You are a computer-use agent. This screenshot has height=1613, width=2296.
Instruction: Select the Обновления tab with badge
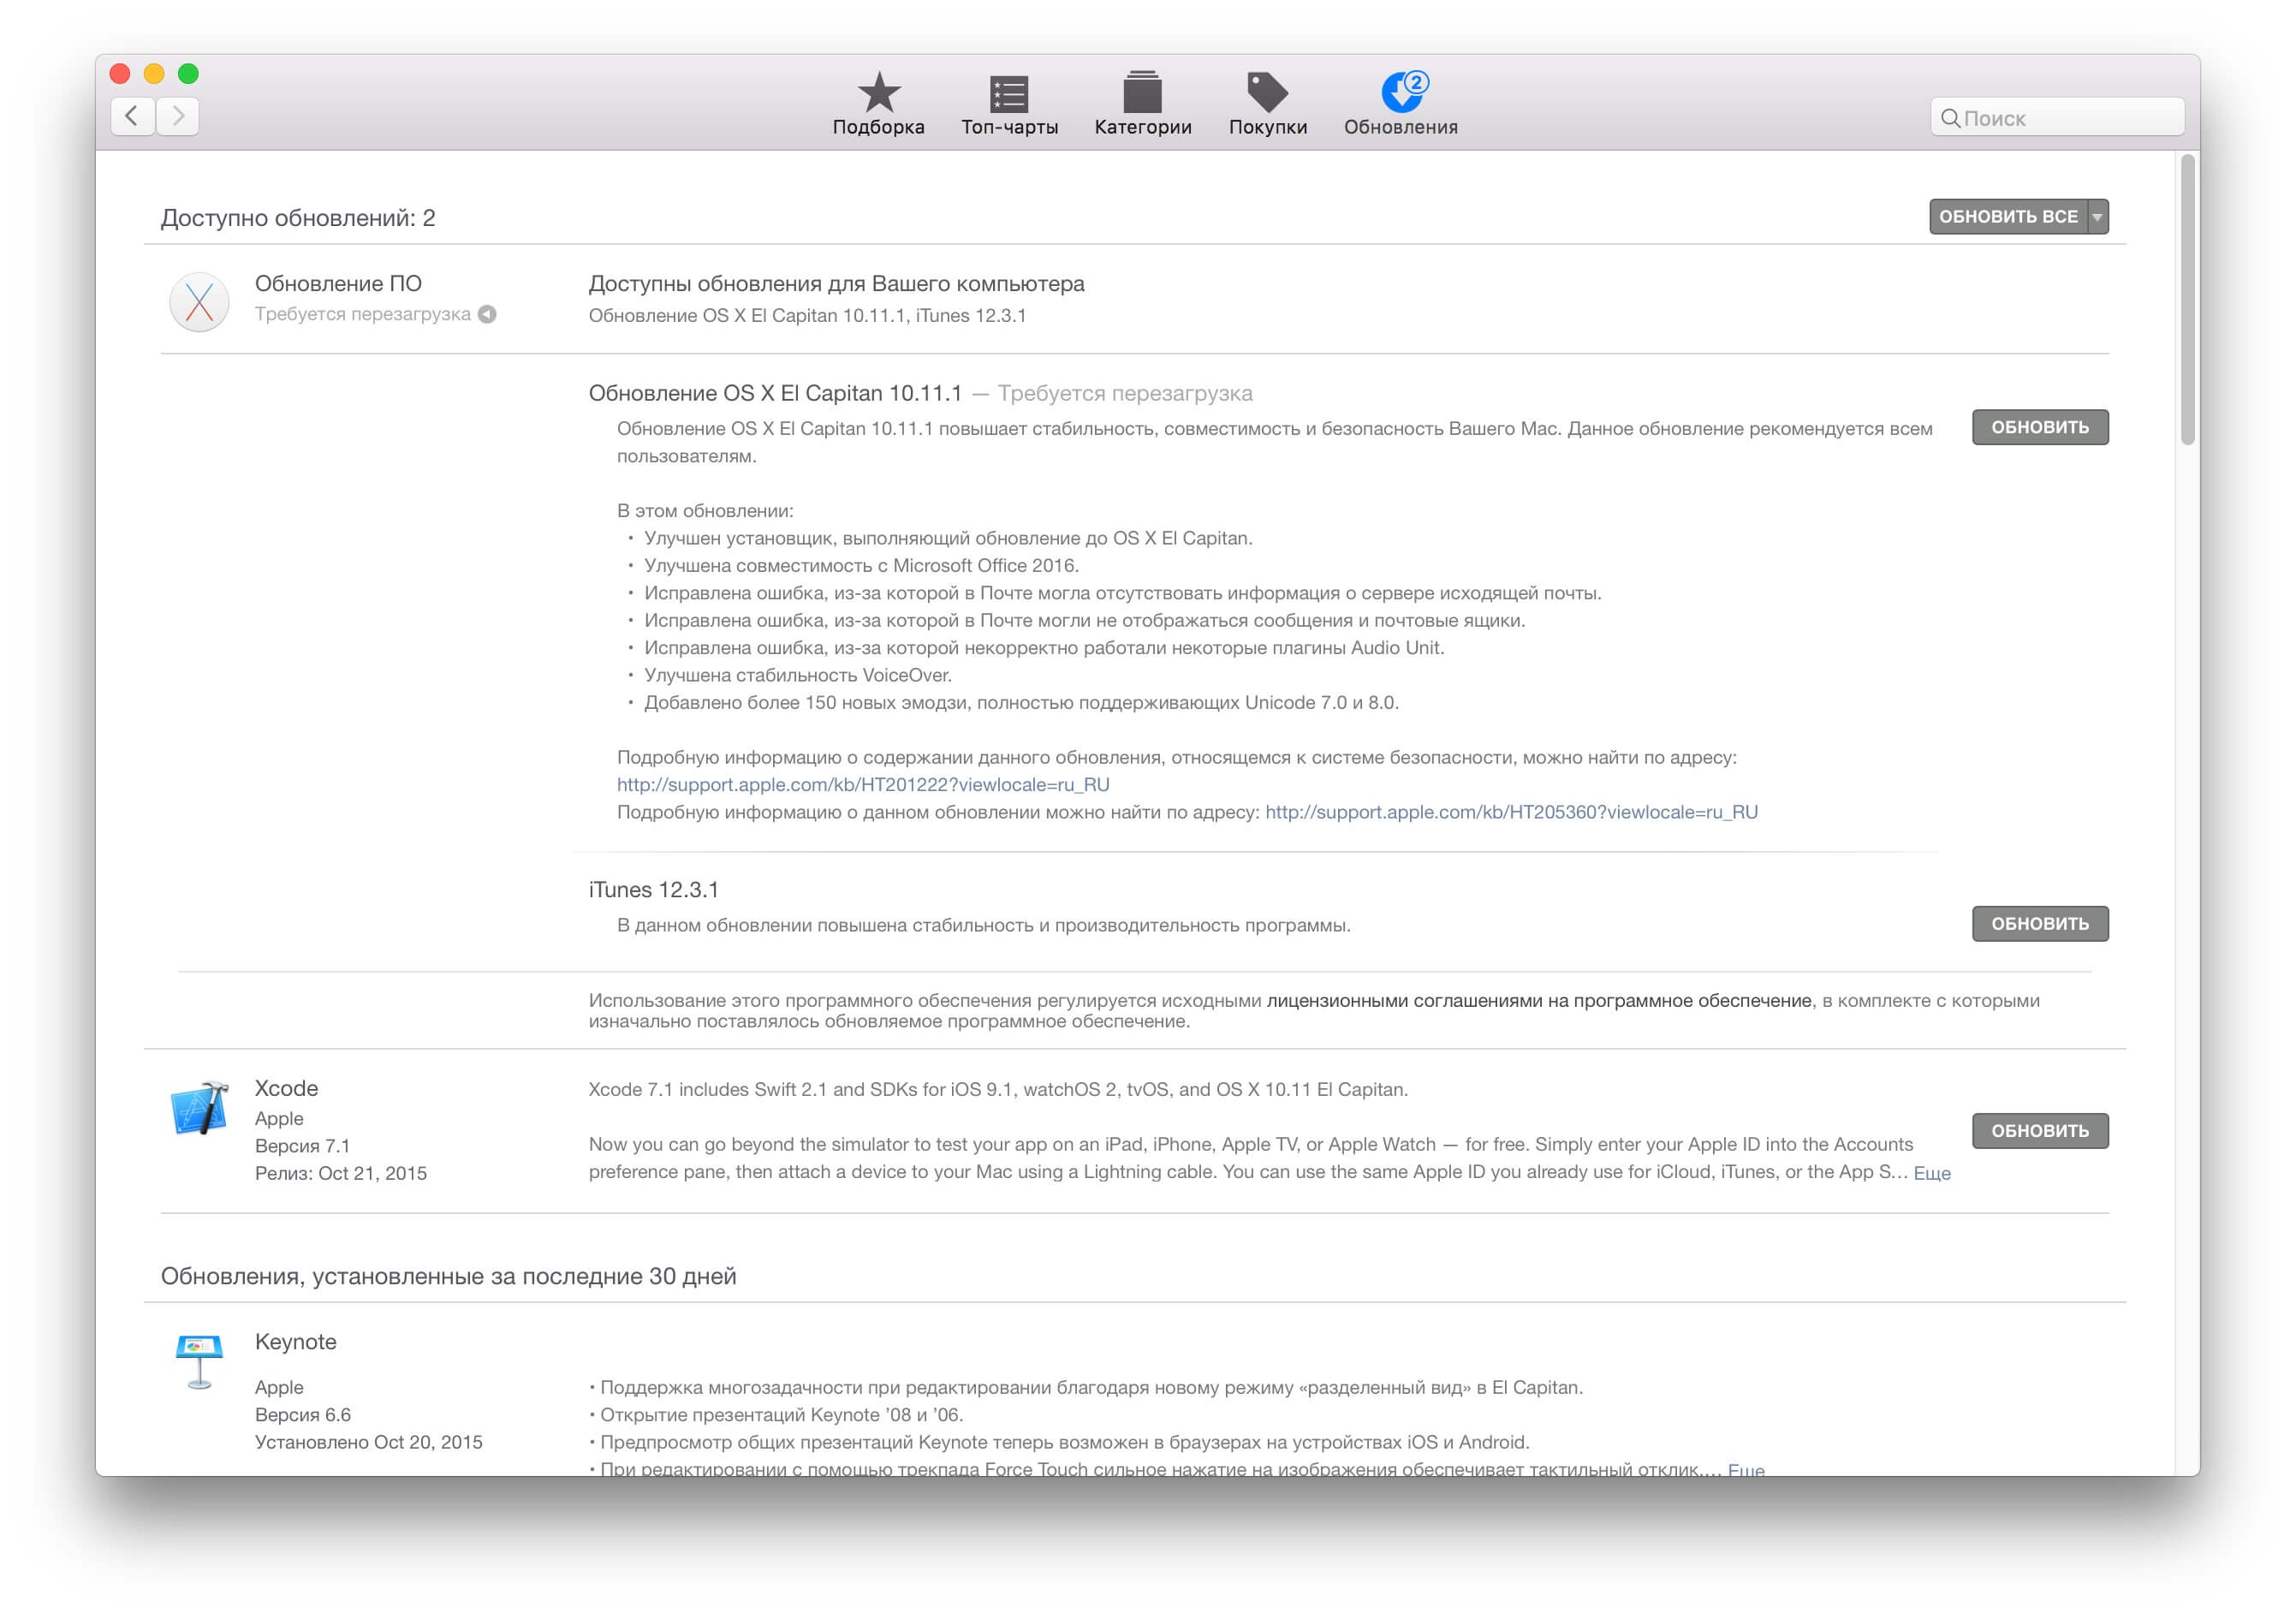pyautogui.click(x=1400, y=104)
